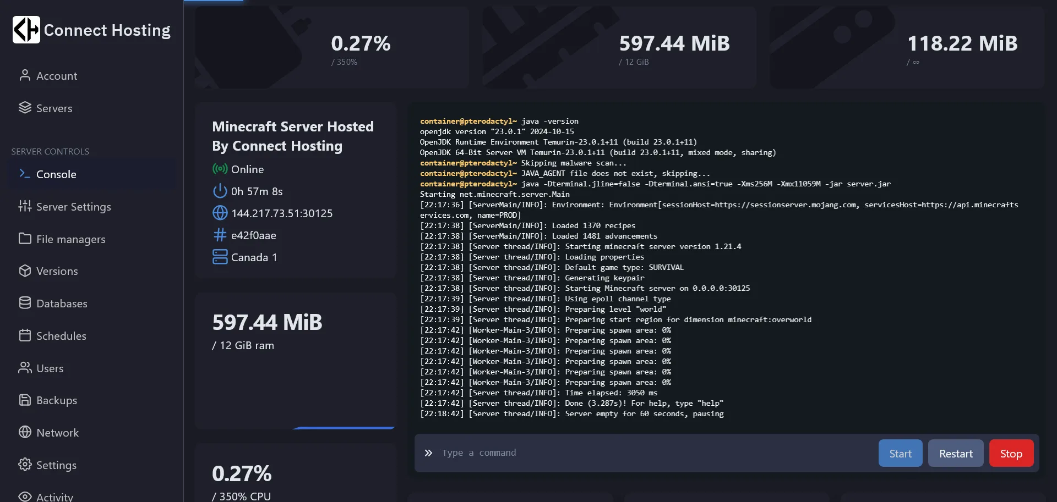Click the Start server button
The height and width of the screenshot is (502, 1057).
coord(900,453)
